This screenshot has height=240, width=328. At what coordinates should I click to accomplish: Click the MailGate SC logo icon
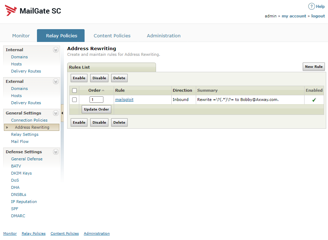(11, 11)
